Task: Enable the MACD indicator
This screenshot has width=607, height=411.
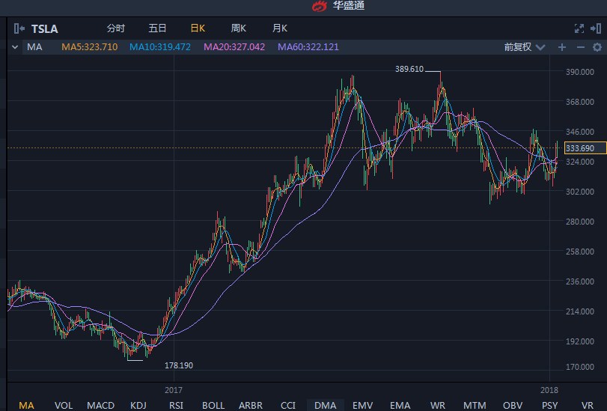Action: [100, 405]
